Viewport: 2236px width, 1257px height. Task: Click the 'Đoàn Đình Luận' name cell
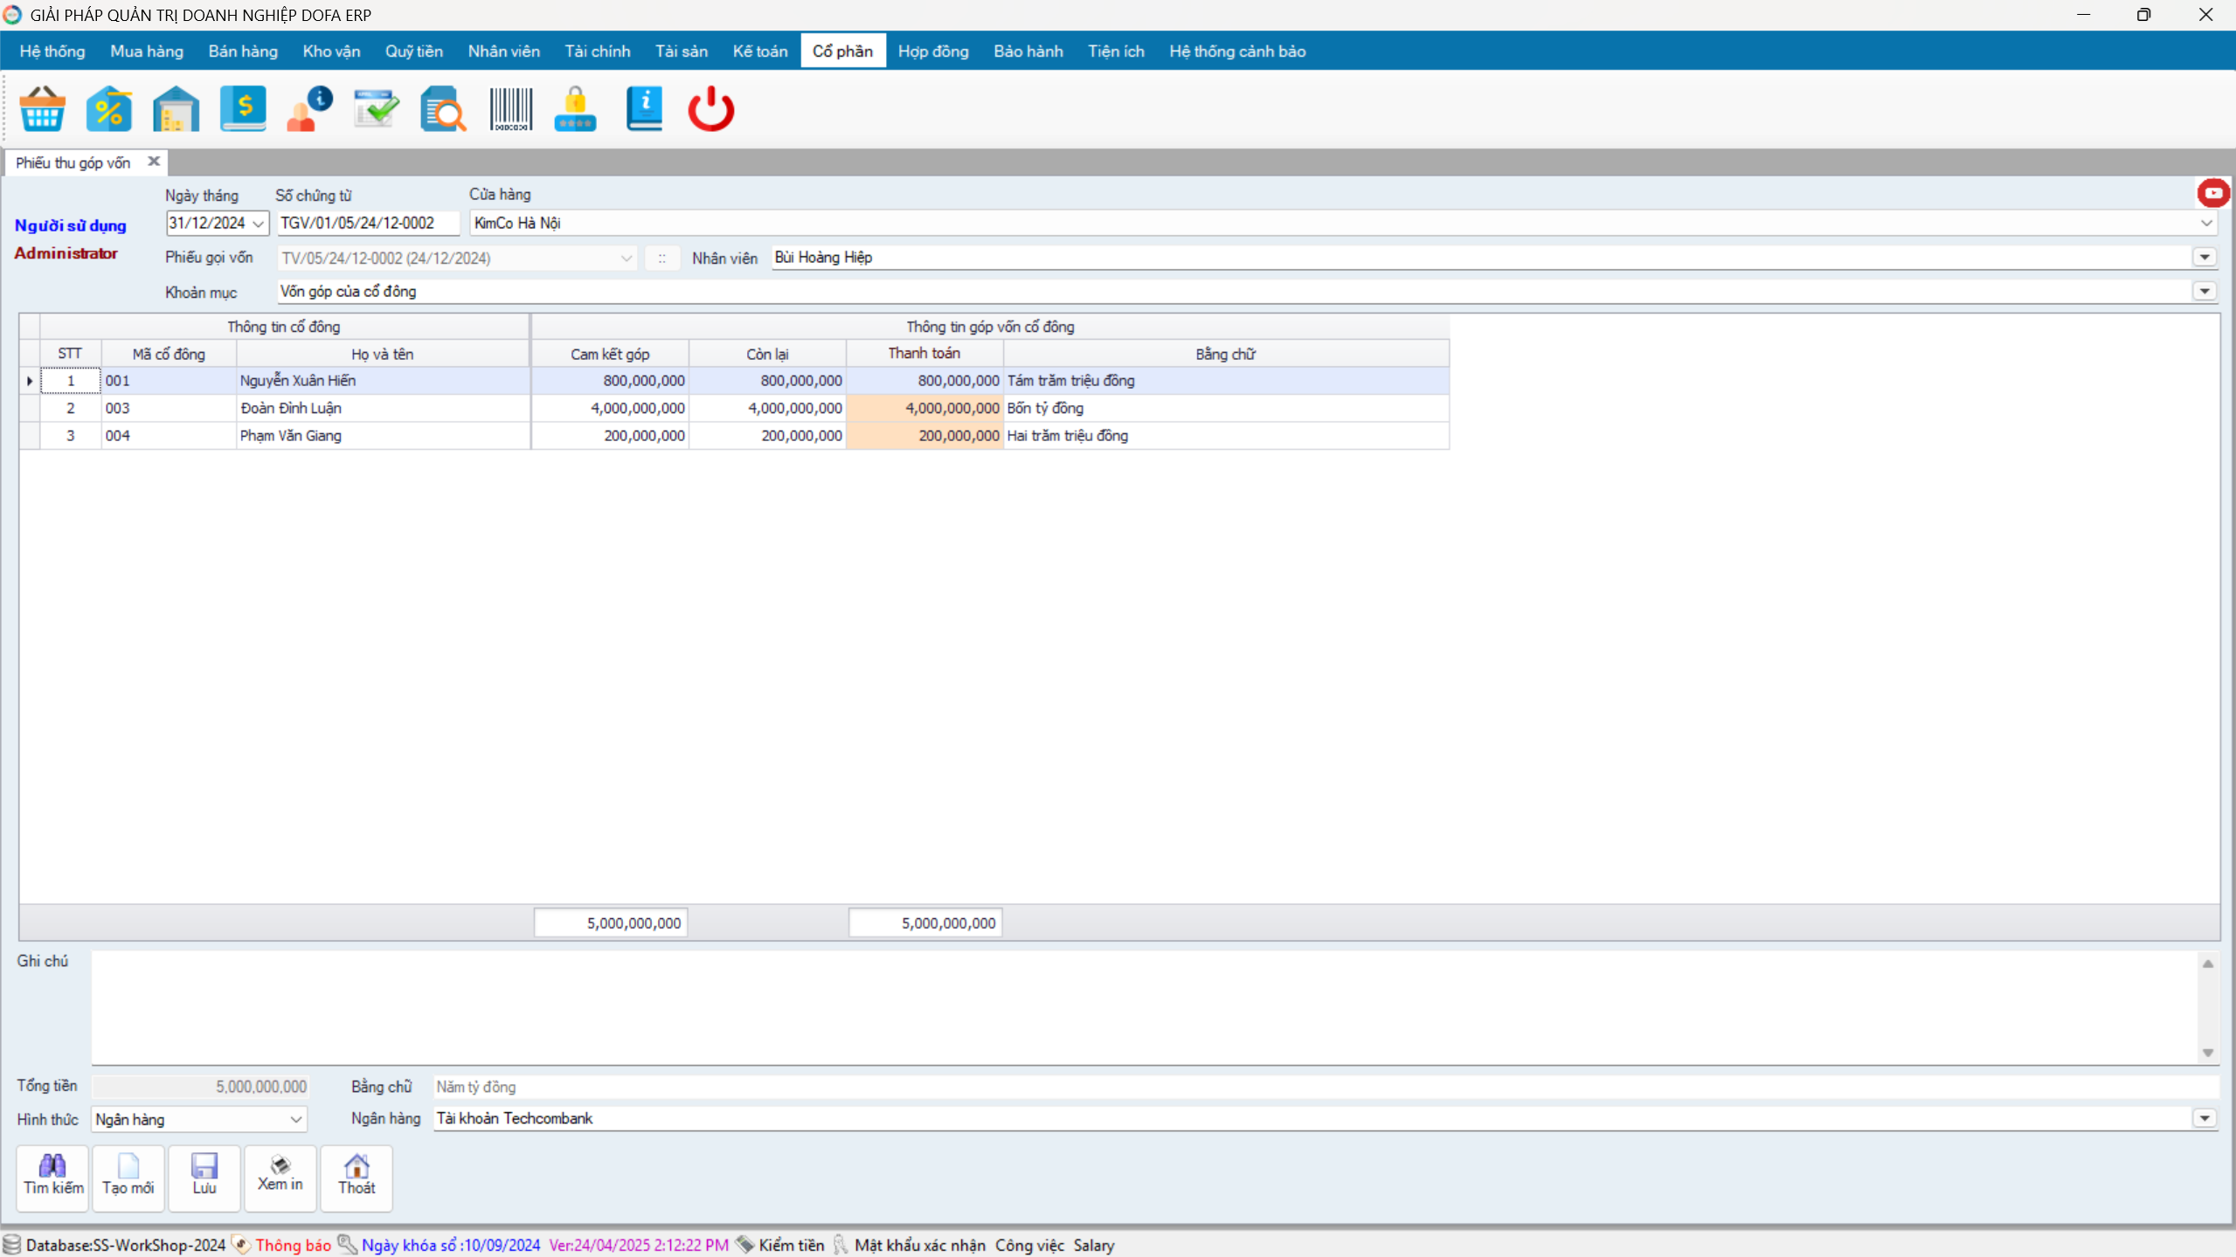point(383,408)
